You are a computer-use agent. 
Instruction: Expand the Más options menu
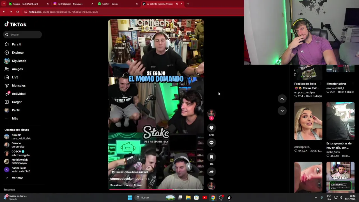[15, 118]
